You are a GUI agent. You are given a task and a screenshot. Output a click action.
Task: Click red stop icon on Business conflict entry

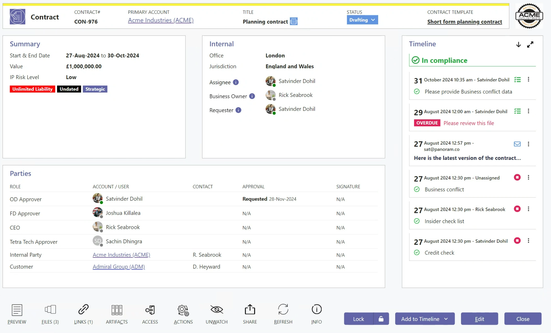pos(517,177)
